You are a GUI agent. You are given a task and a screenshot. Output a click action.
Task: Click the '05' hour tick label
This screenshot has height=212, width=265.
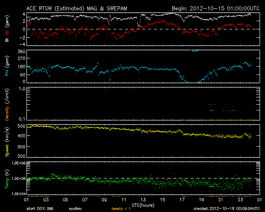coord(65,200)
